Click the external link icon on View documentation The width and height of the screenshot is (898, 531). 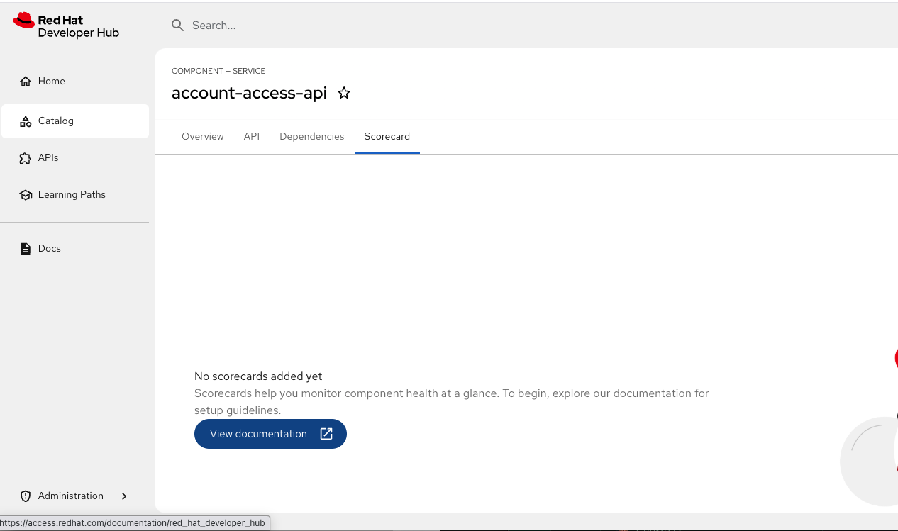pyautogui.click(x=326, y=434)
